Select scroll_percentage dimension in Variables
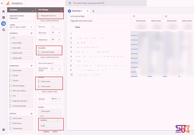The width and height of the screenshot is (194, 135). 21,106
